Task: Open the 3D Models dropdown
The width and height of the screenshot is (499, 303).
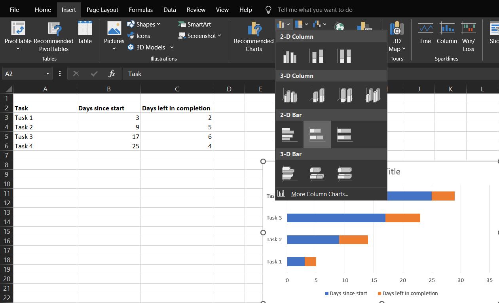Action: click(x=172, y=47)
